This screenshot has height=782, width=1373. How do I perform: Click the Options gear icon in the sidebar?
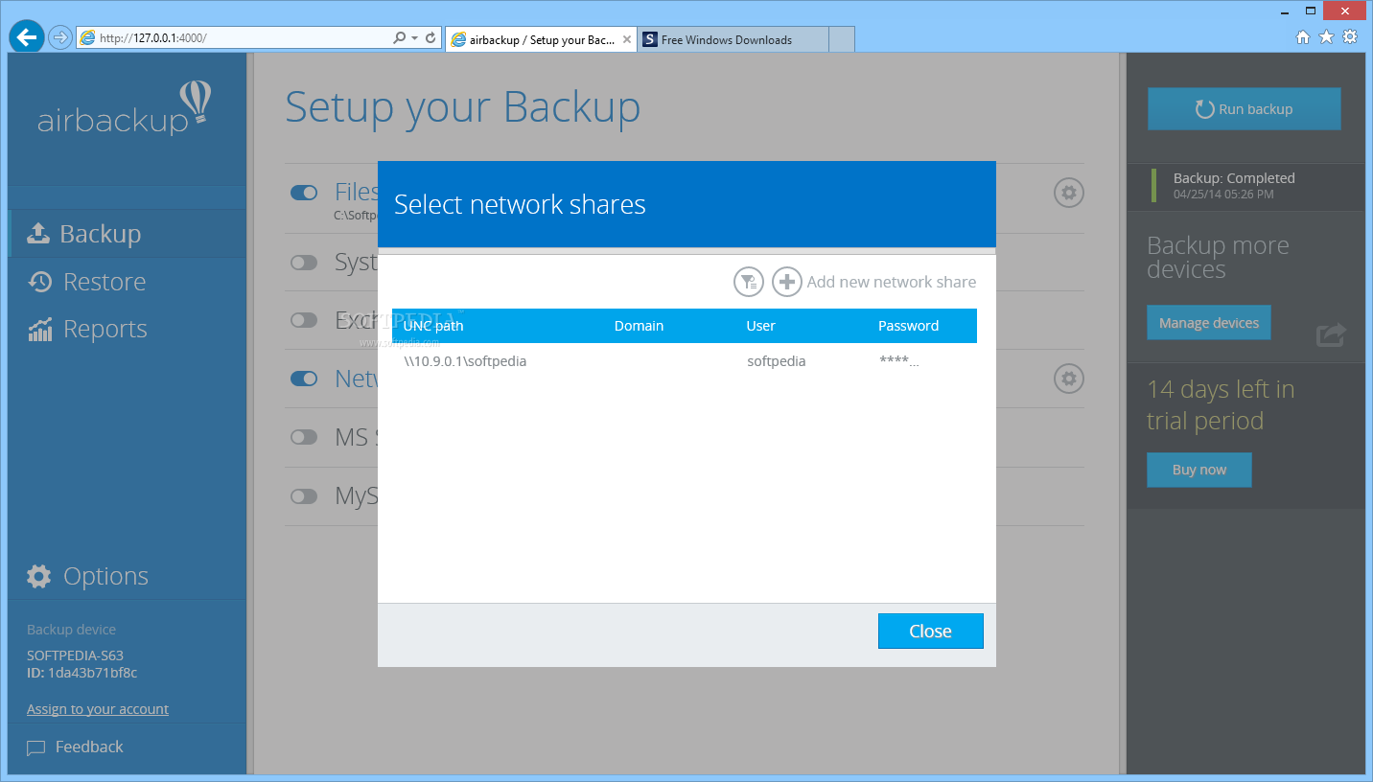click(38, 576)
